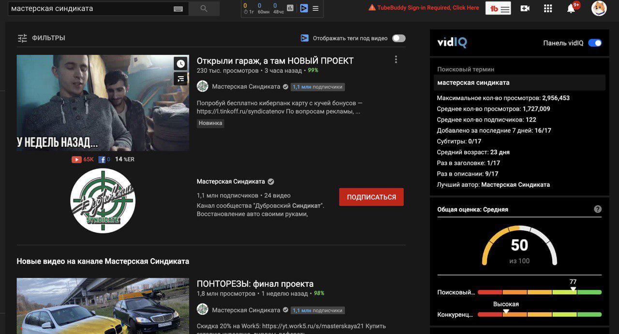Click '1,1 млн подписчики' badge of first video
This screenshot has width=619, height=334.
point(318,87)
